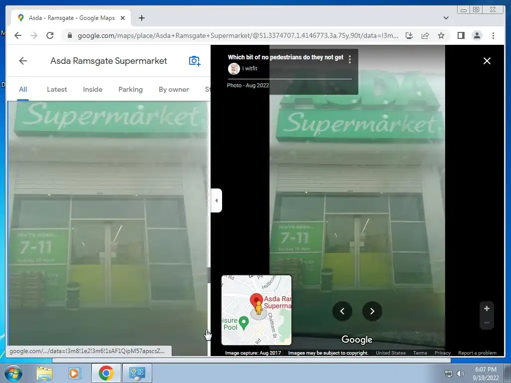
Task: Go back with the browser back arrow
Action: pos(18,35)
